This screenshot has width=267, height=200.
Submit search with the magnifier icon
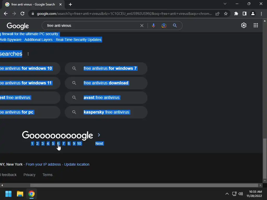[175, 26]
